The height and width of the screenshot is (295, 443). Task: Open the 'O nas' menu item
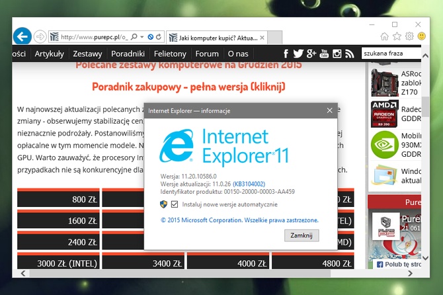(x=238, y=54)
